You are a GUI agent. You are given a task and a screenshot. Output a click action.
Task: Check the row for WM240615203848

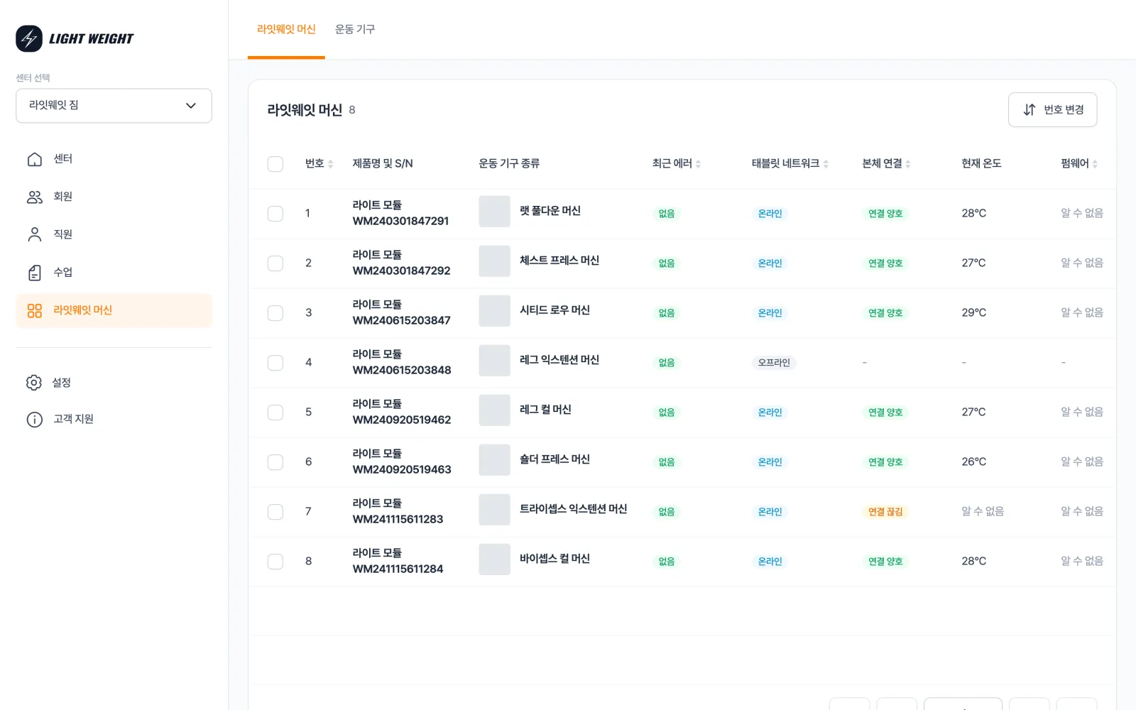(275, 363)
